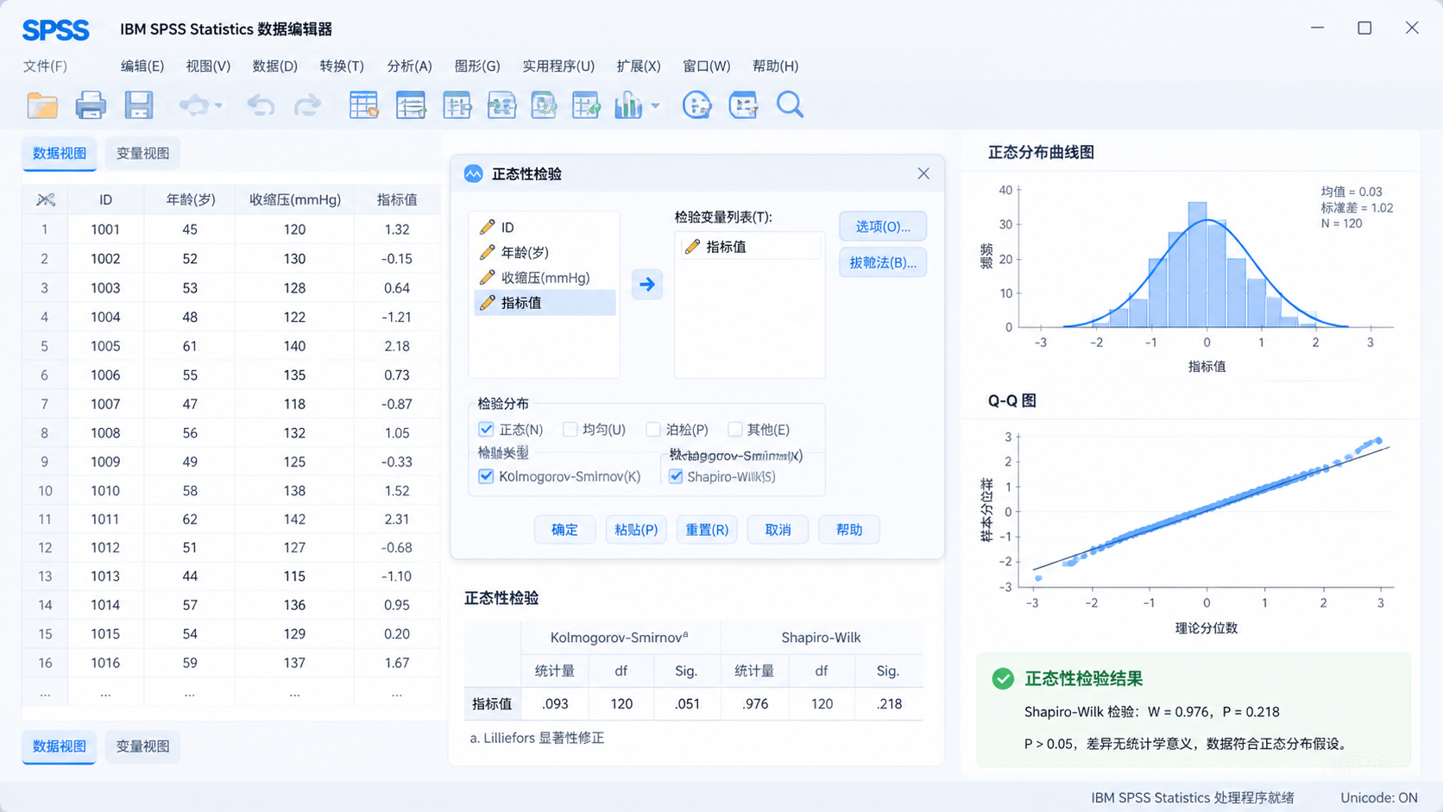Open file with the folder toolbar icon

coord(42,105)
